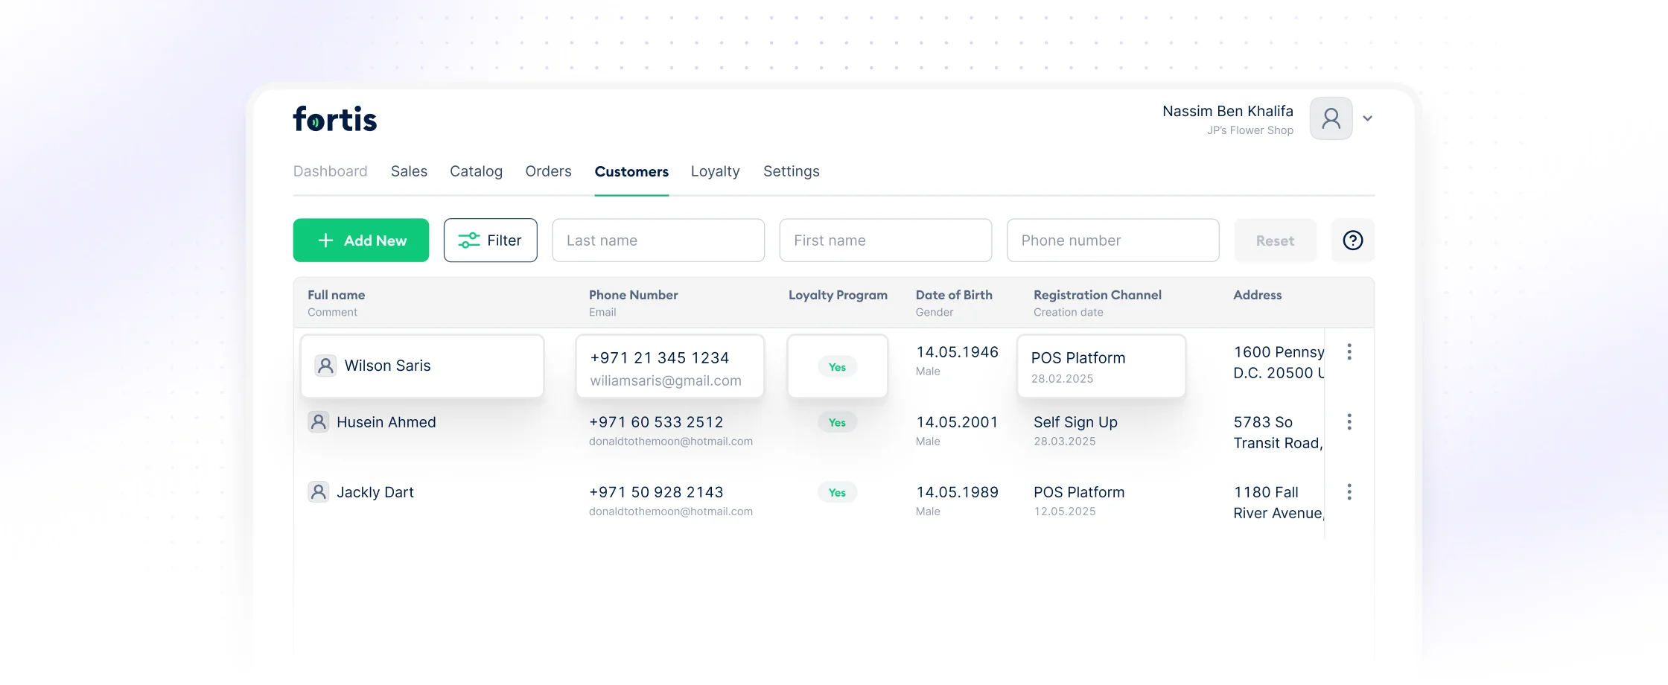
Task: Click the Address column header
Action: pyautogui.click(x=1257, y=295)
